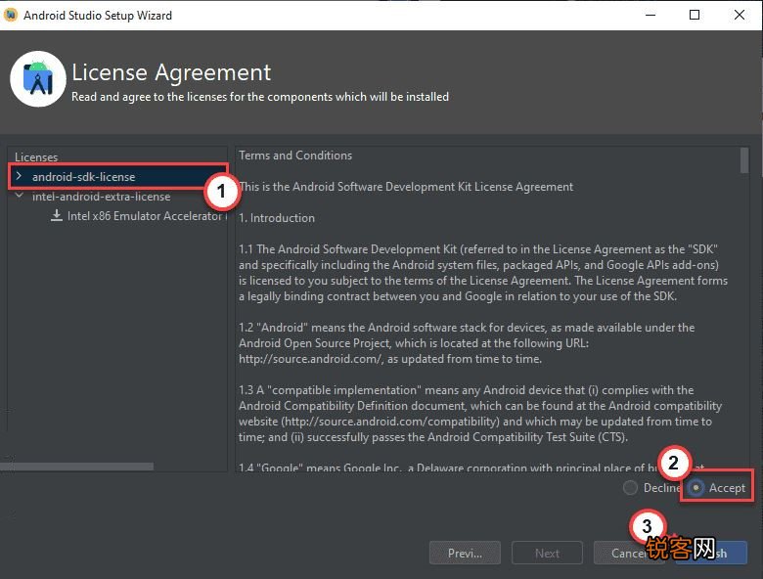
Task: Click the 'Terms and Conditions' heading text
Action: point(295,156)
